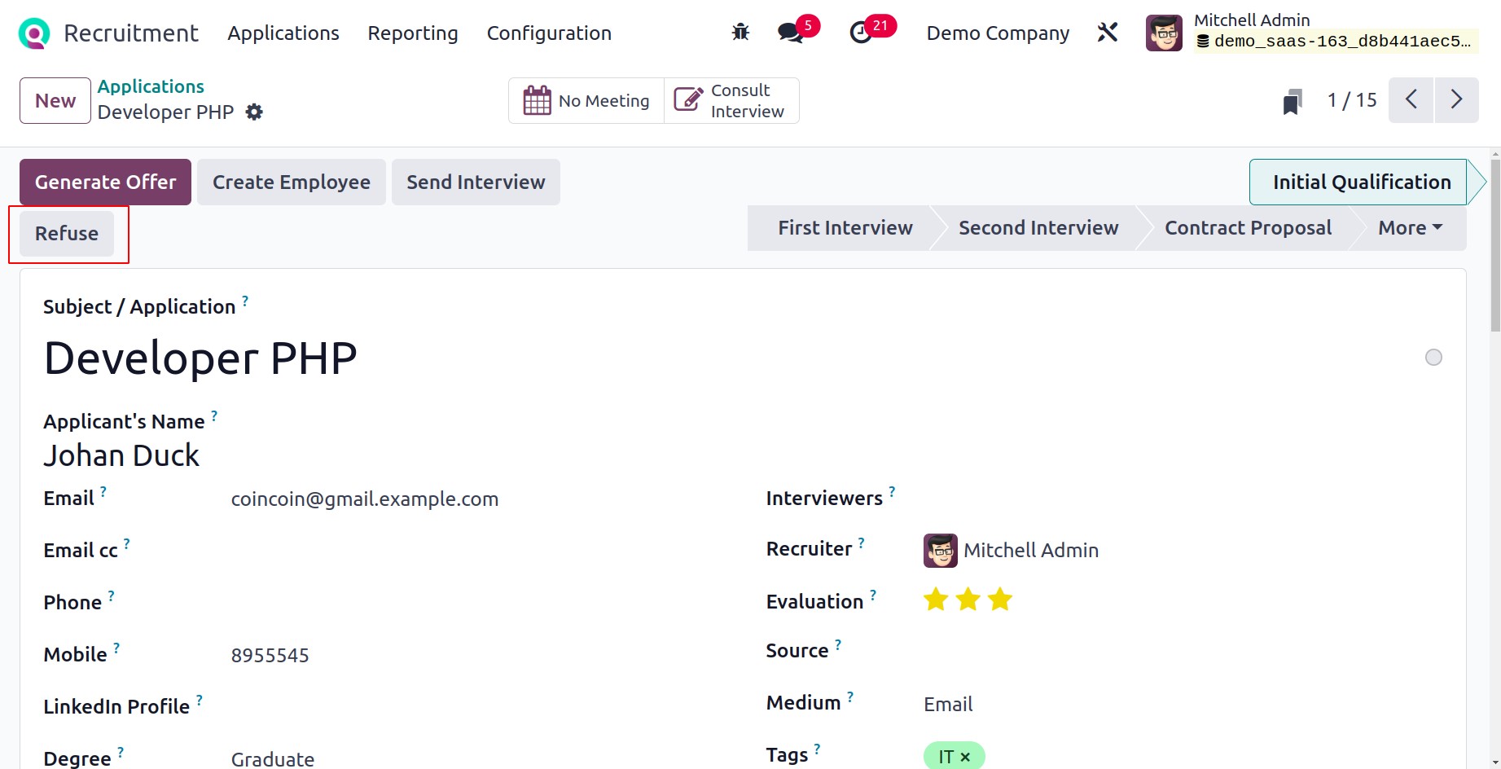Toggle the kanban state circle
The height and width of the screenshot is (769, 1501).
coord(1433,358)
